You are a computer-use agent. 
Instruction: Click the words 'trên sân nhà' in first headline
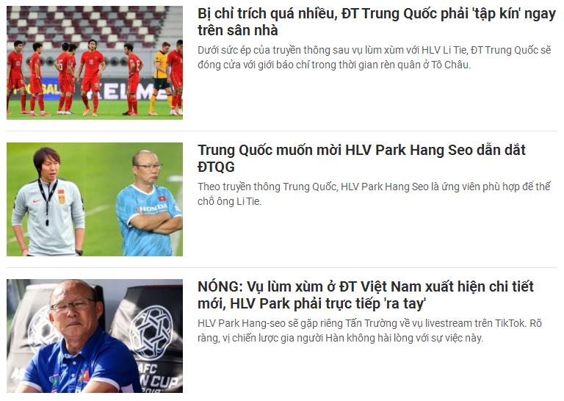click(x=238, y=31)
